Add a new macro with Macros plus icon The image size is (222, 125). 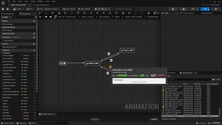click(34, 44)
